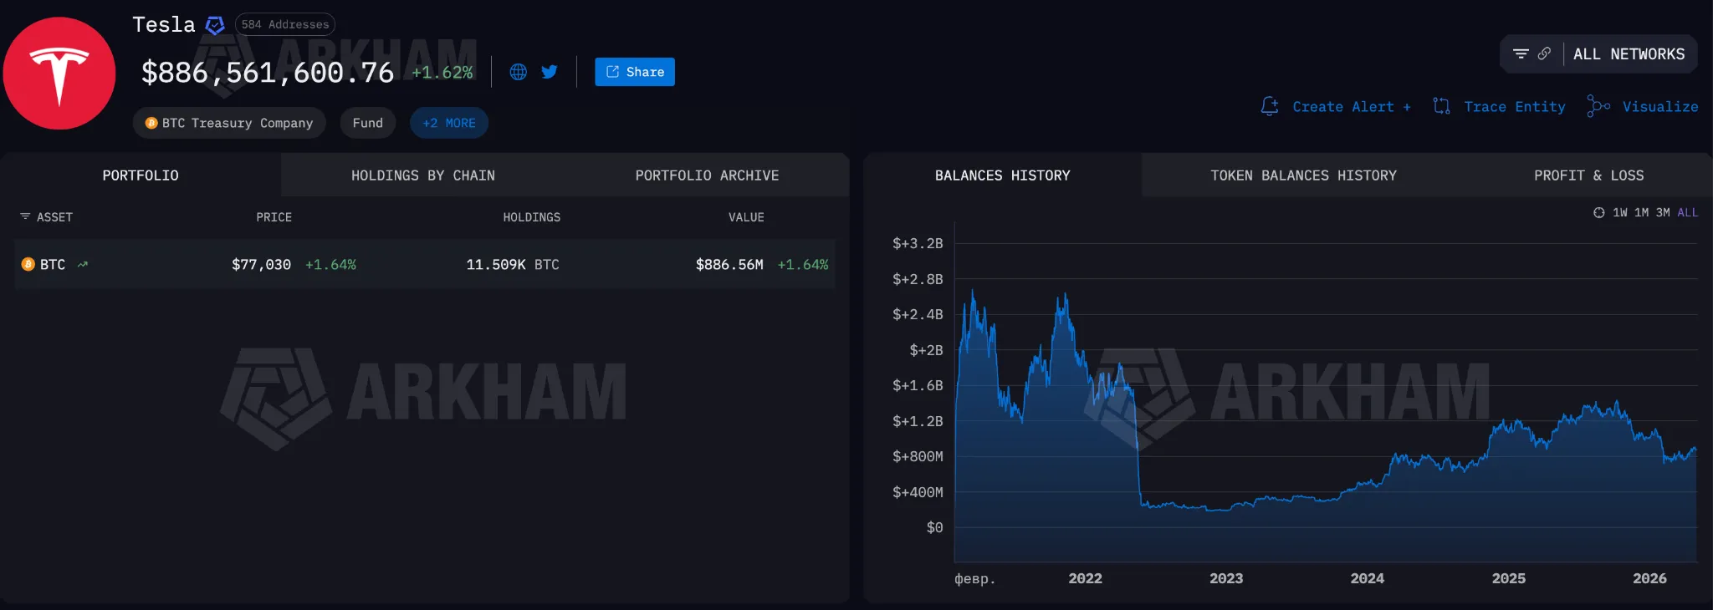Click the $+3.2B axis label
This screenshot has height=610, width=1713.
[x=918, y=243]
